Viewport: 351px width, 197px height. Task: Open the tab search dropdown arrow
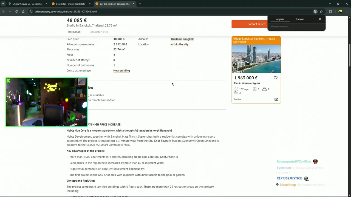click(3, 4)
